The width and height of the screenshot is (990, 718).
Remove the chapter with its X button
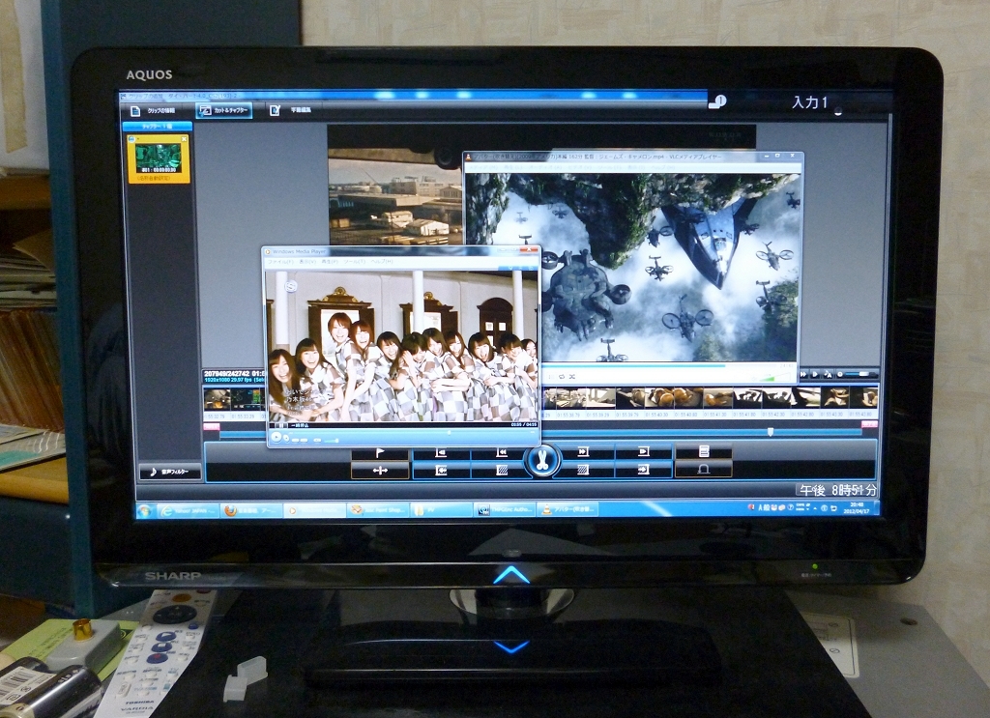(x=184, y=139)
